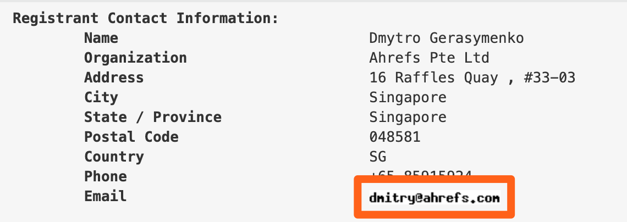Click the partially hidden phone number value
Viewport: 627px width, 222px height.
pos(421,174)
